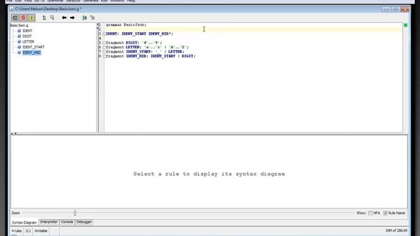The width and height of the screenshot is (420, 236).
Task: Open the Generate menu
Action: click(x=91, y=1)
